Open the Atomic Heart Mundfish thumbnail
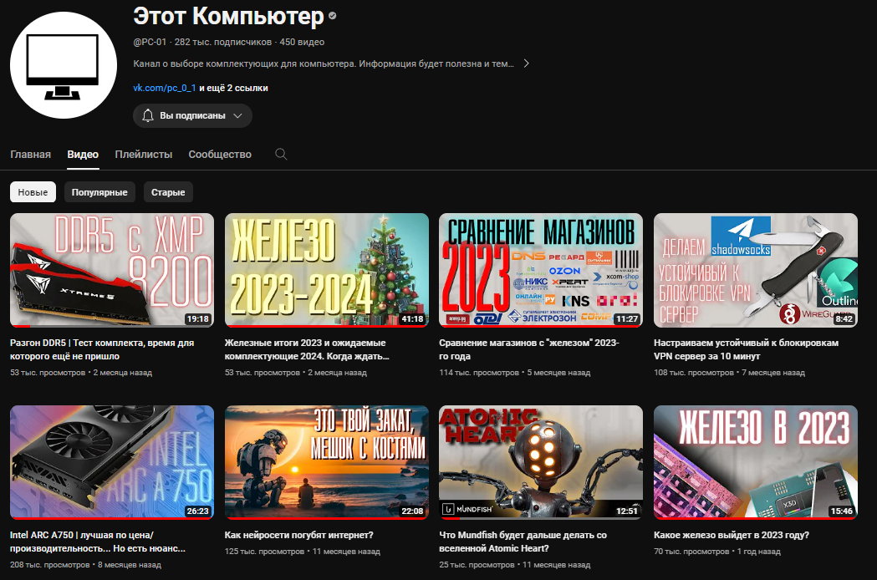The height and width of the screenshot is (580, 877). click(x=541, y=462)
